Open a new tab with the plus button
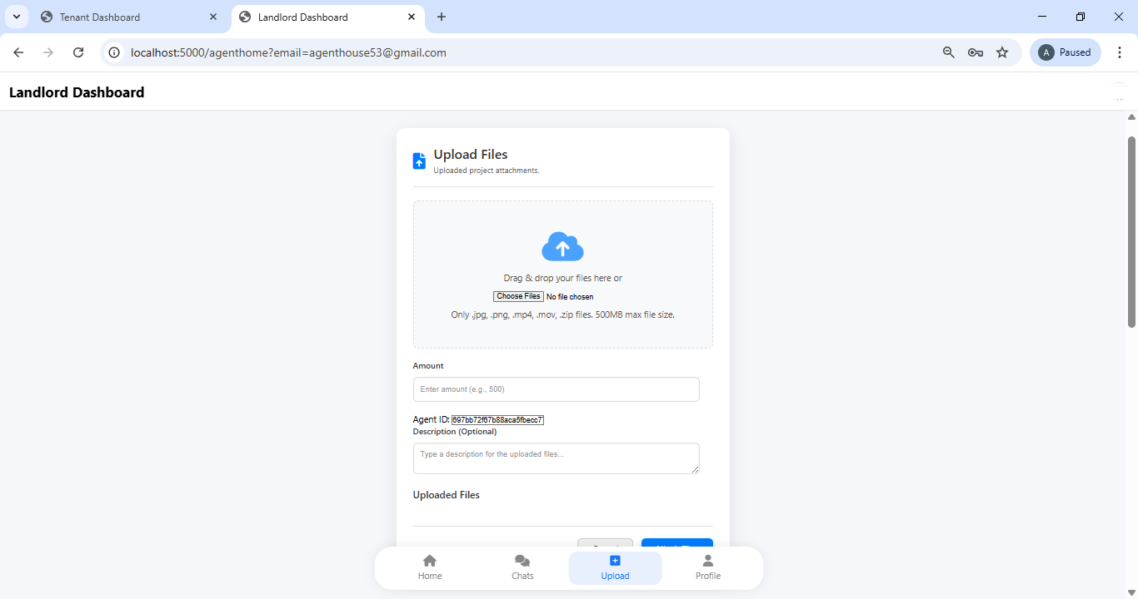 [x=442, y=17]
